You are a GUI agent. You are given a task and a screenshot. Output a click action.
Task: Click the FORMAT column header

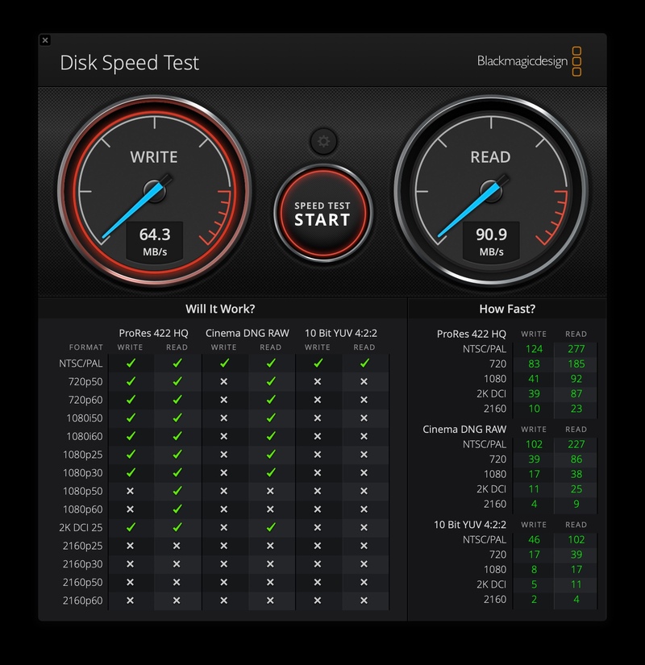tap(86, 347)
